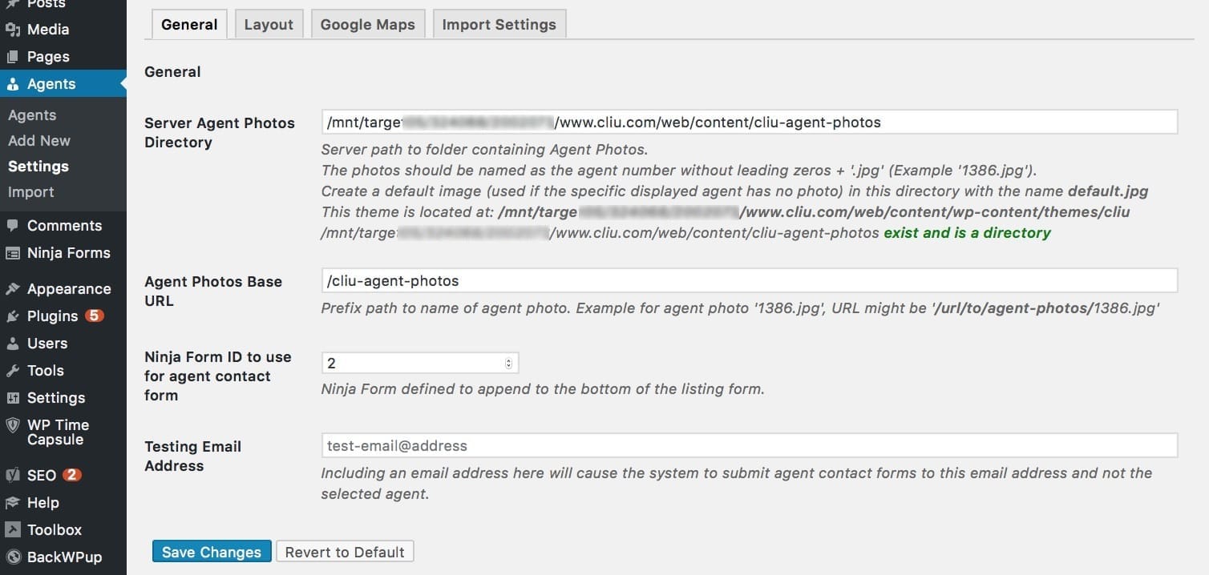Click the BackWPup icon in sidebar

(x=13, y=557)
